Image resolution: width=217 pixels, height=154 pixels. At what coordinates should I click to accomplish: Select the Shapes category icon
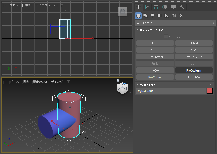point(145,16)
